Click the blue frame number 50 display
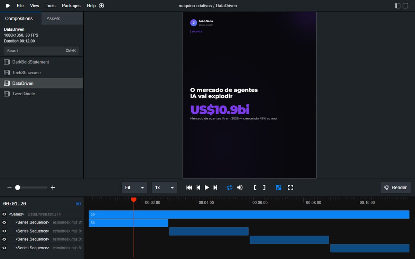The width and height of the screenshot is (415, 259). (x=78, y=204)
